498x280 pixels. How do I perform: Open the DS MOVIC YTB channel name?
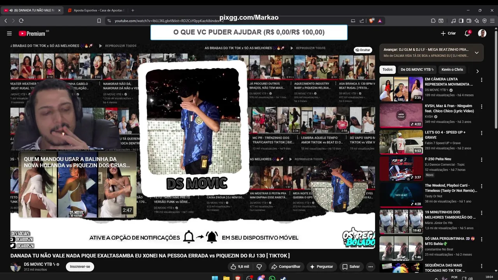click(37, 264)
